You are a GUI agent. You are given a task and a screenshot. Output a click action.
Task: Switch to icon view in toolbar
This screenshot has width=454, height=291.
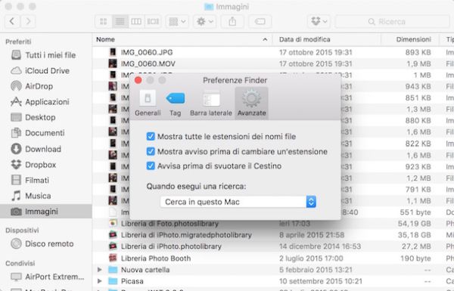pyautogui.click(x=104, y=21)
